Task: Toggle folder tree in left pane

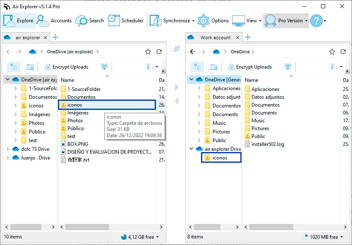Action: pyautogui.click(x=14, y=67)
